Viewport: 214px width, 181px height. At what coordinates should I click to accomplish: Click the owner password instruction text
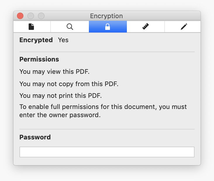pyautogui.click(x=103, y=111)
